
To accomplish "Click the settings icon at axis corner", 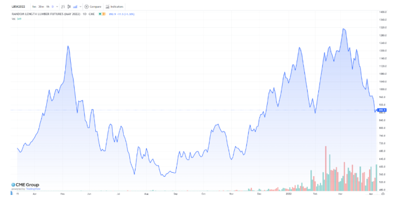I will click(383, 194).
